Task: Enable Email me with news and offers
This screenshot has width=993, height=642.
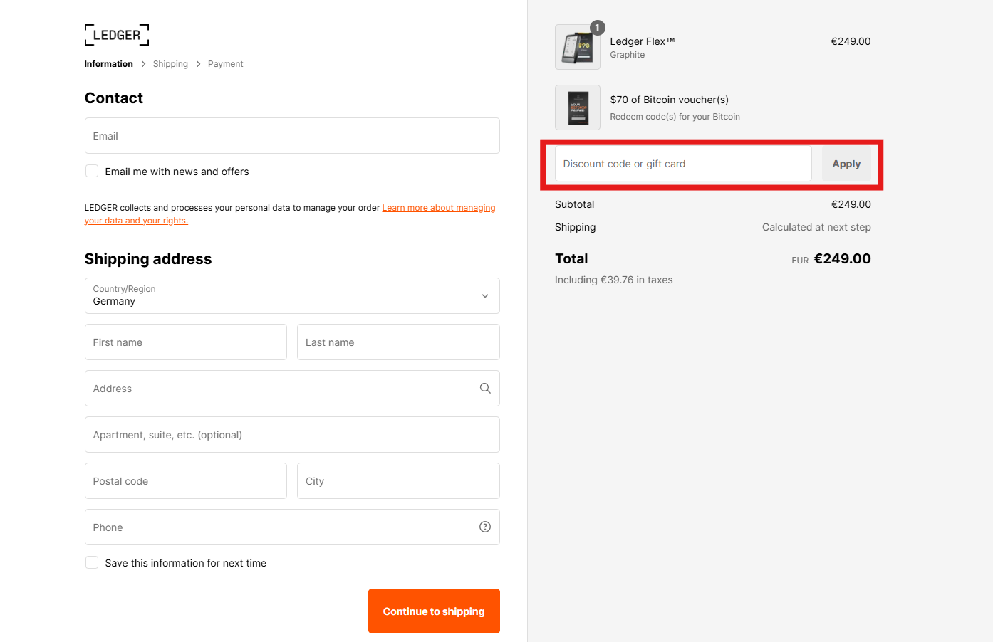Action: coord(92,171)
